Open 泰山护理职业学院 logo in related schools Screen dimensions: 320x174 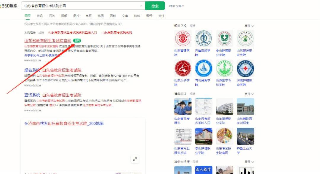[x=225, y=39]
